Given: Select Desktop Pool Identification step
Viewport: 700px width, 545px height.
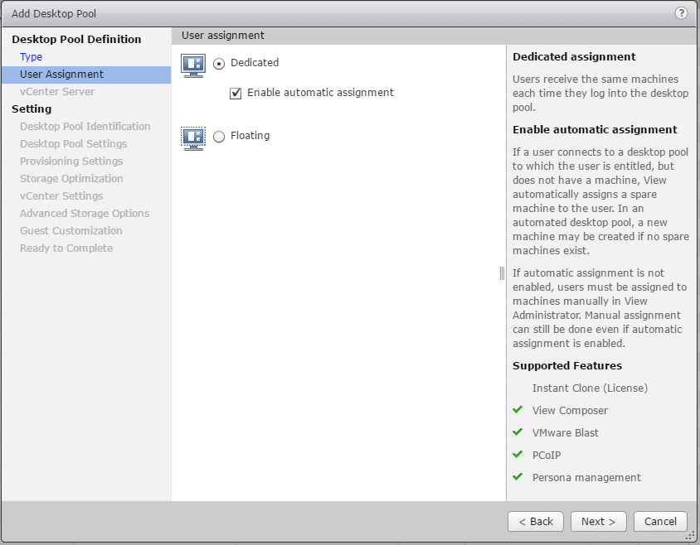Looking at the screenshot, I should 85,127.
